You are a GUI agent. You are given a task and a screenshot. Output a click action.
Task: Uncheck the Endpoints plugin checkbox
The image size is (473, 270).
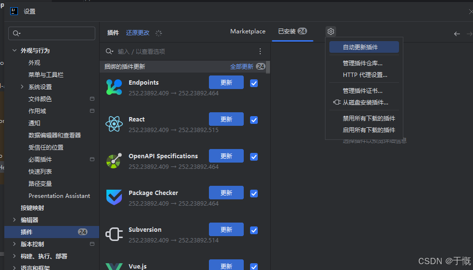pos(254,83)
